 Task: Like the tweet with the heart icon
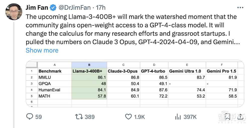coord(128,116)
